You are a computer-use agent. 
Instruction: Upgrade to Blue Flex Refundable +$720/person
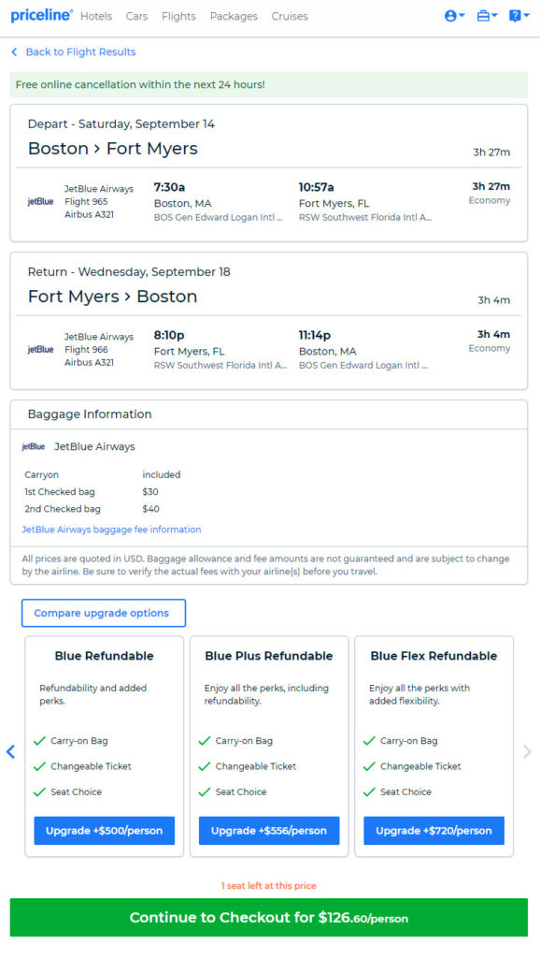tap(433, 831)
